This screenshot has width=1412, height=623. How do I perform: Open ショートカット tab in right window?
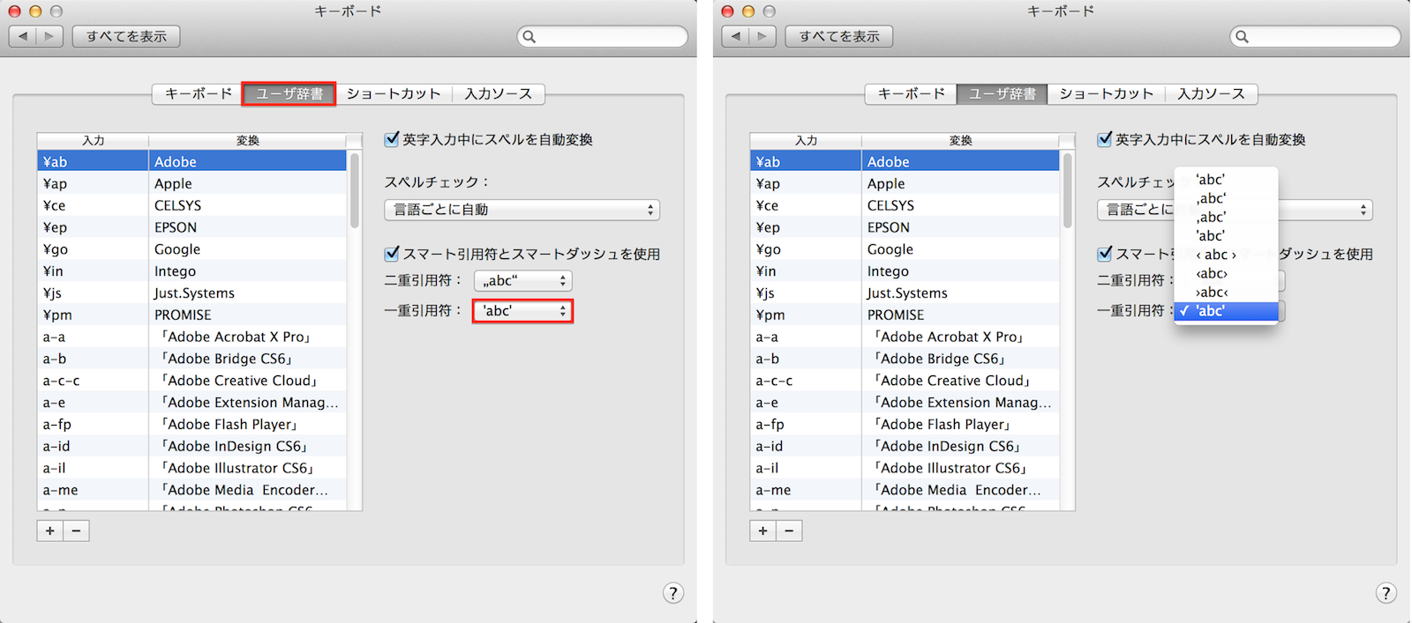1107,93
